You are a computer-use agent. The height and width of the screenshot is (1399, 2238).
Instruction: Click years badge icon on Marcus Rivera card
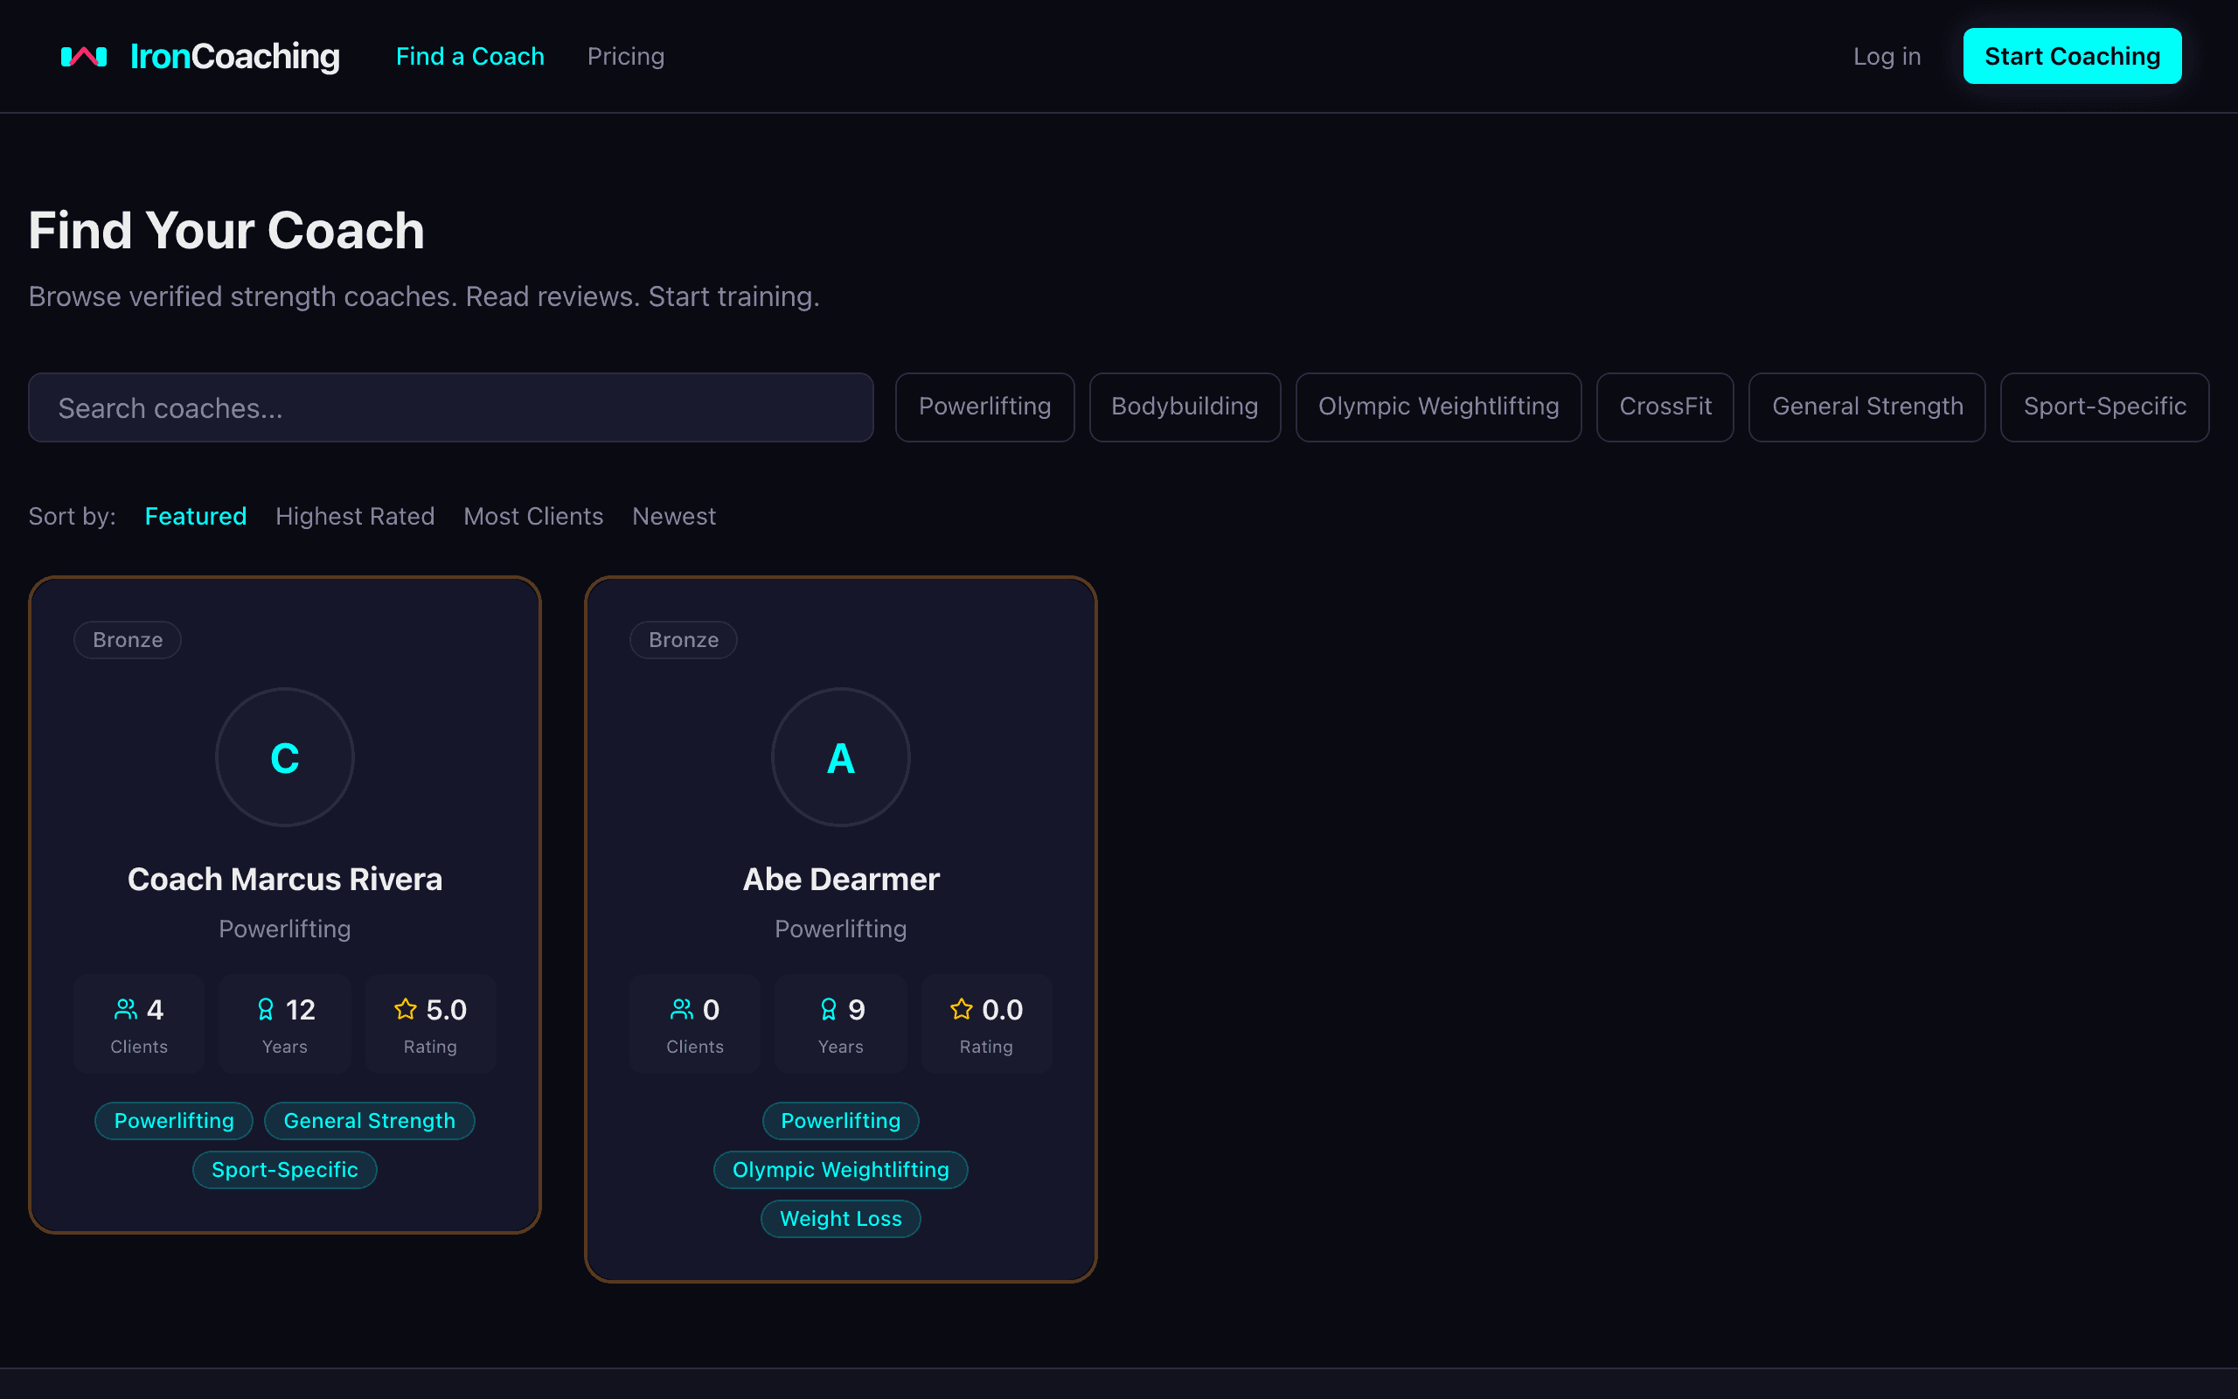click(x=266, y=1009)
